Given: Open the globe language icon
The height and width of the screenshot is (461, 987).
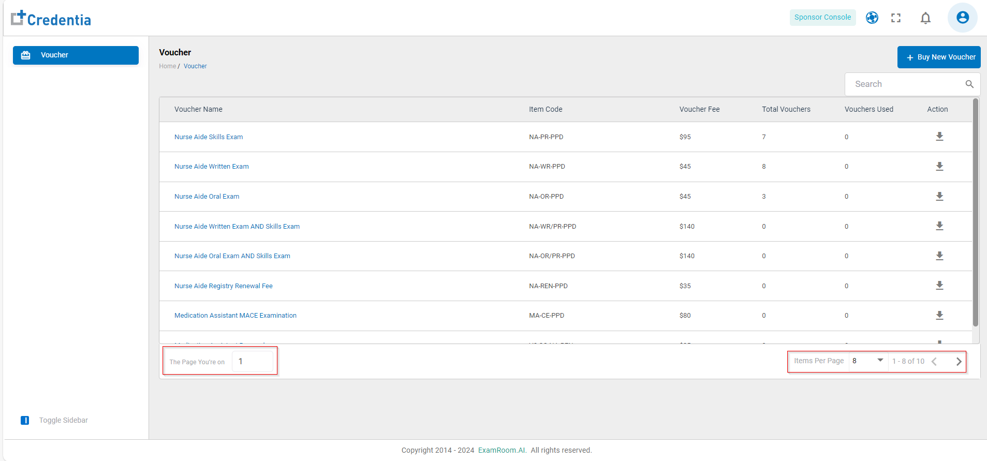Looking at the screenshot, I should click(x=872, y=18).
